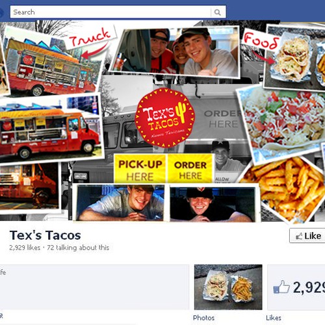Click the 72 talking about this text
Image resolution: width=325 pixels, height=325 pixels.
click(78, 248)
